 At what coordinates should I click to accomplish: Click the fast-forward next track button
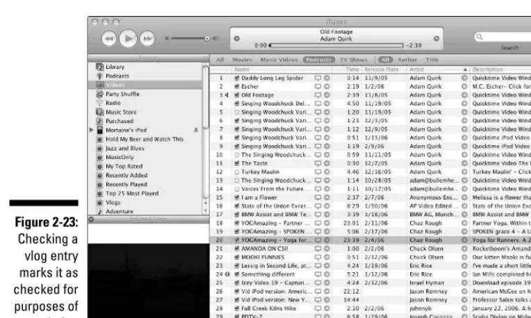[x=147, y=39]
